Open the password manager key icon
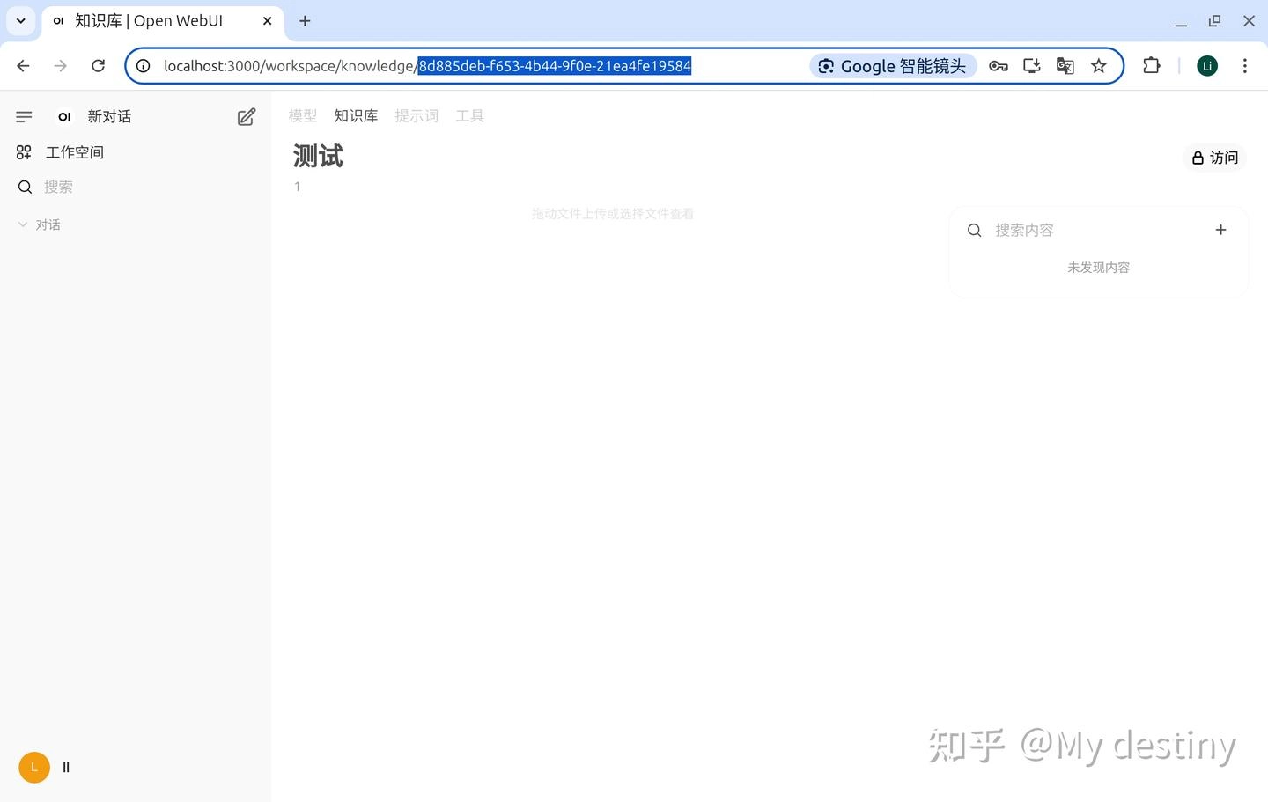 point(998,66)
